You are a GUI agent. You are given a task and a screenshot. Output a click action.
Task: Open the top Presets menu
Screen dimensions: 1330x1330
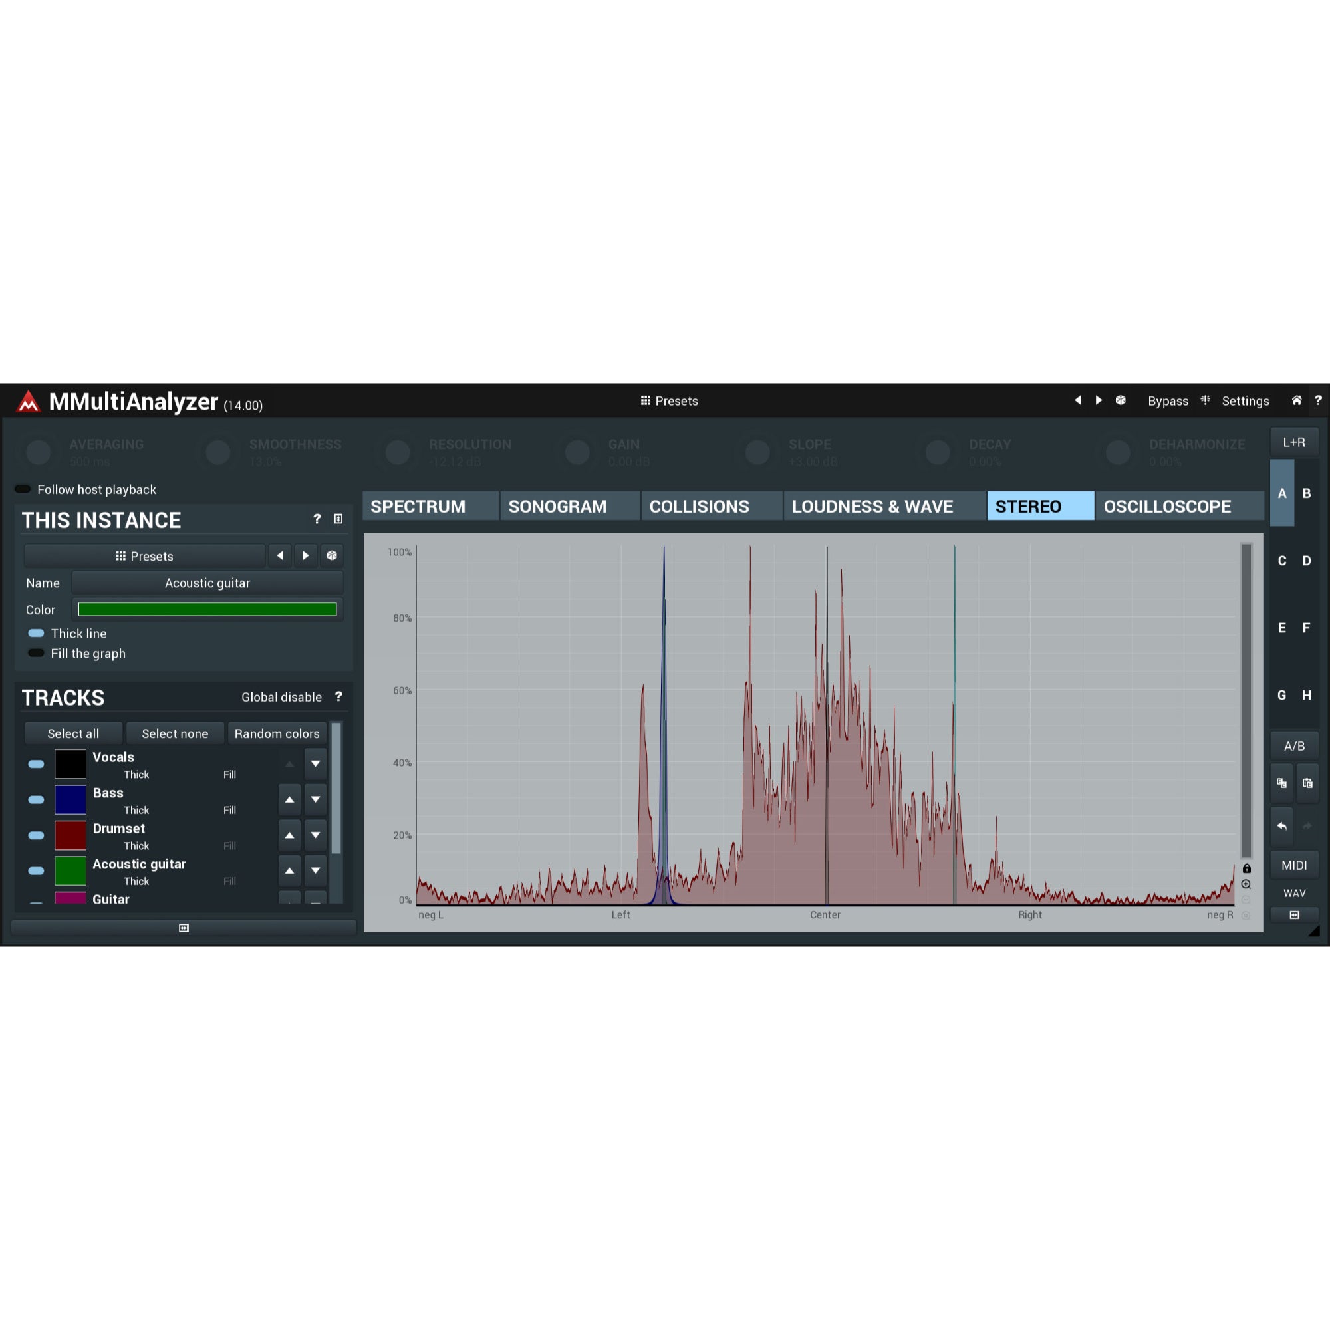point(669,400)
